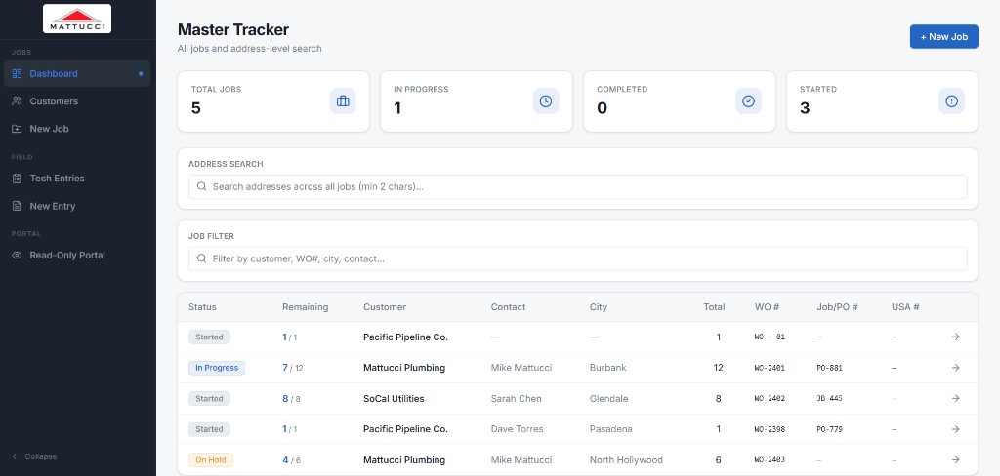Open the WO-2401 row arrow

[955, 368]
